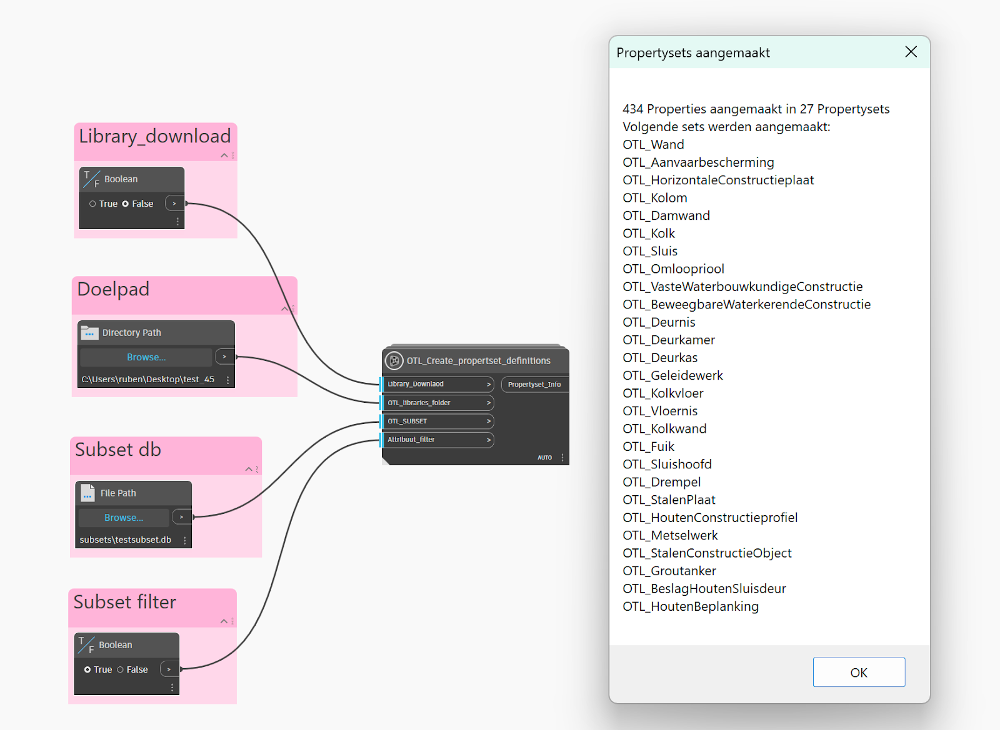
Task: Click the path text subsets\testsubset.db
Action: click(125, 539)
